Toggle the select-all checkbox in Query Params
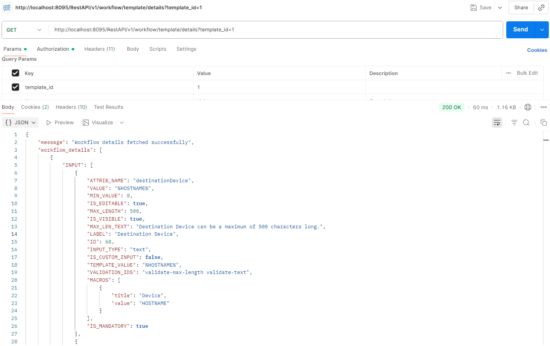Viewport: 550px width, 346px height. tap(15, 73)
